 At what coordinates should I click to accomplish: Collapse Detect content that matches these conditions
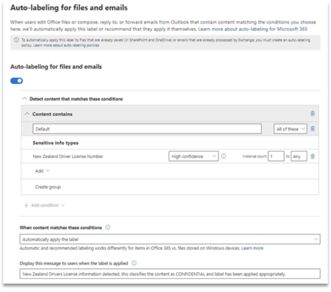coord(24,99)
